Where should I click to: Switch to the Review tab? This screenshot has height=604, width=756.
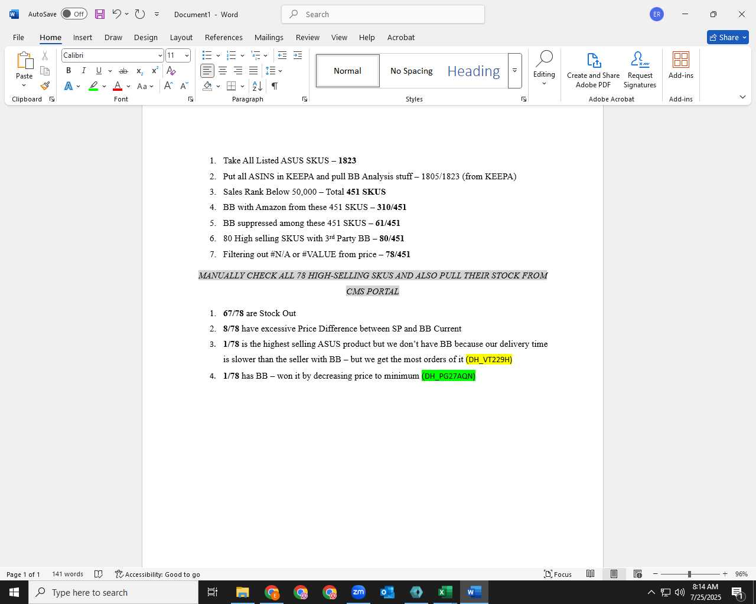tap(308, 37)
